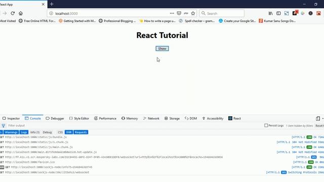Screen dimensions: 324x182
Task: Open the React devtools tab
Action: coord(234,118)
